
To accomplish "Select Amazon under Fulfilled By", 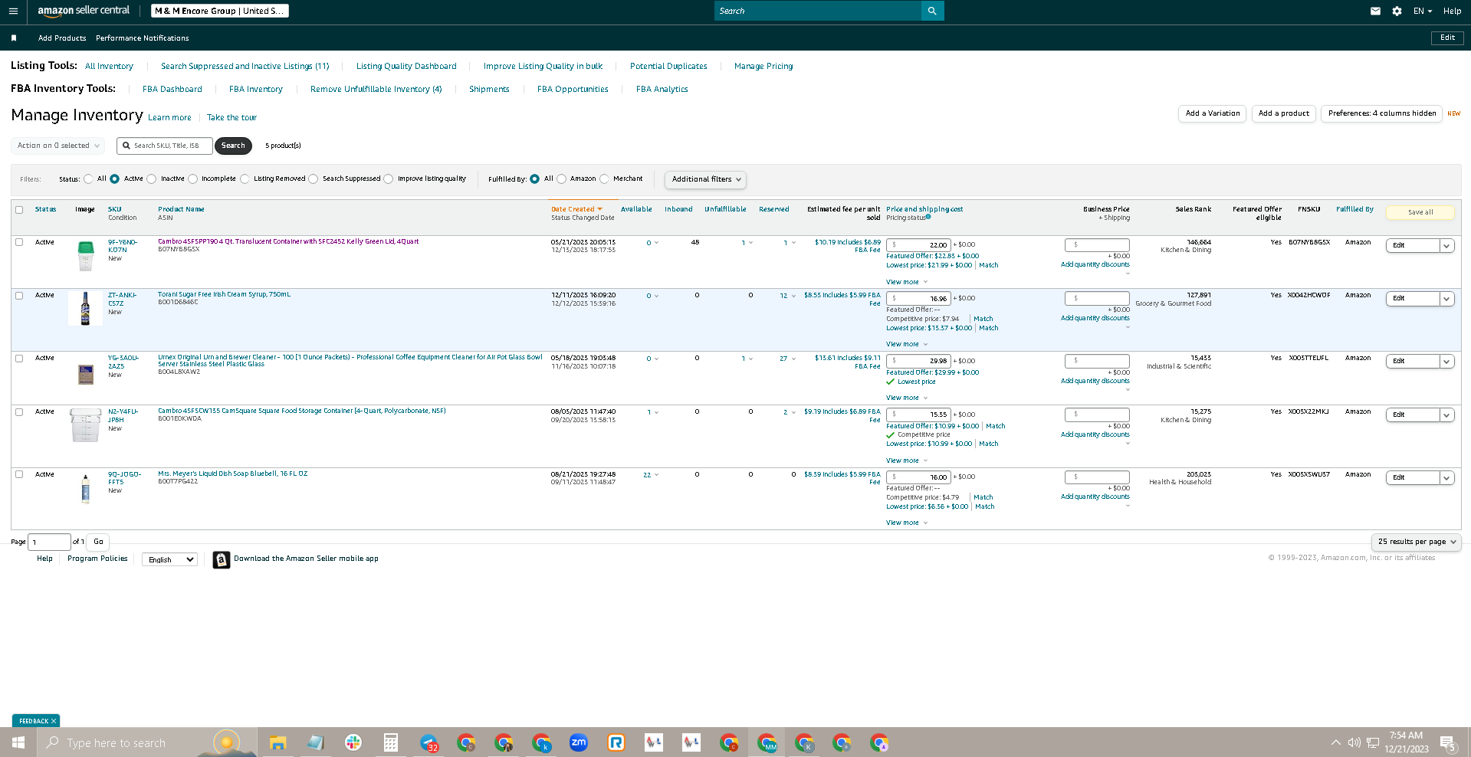I will click(x=562, y=179).
